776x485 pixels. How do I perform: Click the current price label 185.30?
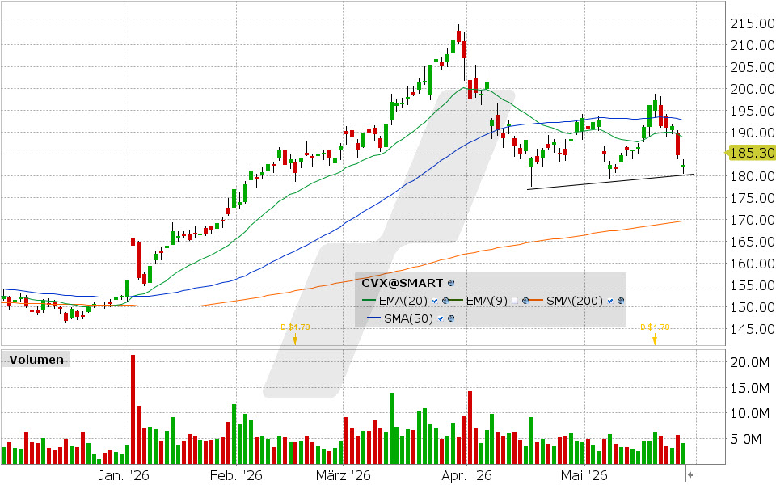pos(753,153)
